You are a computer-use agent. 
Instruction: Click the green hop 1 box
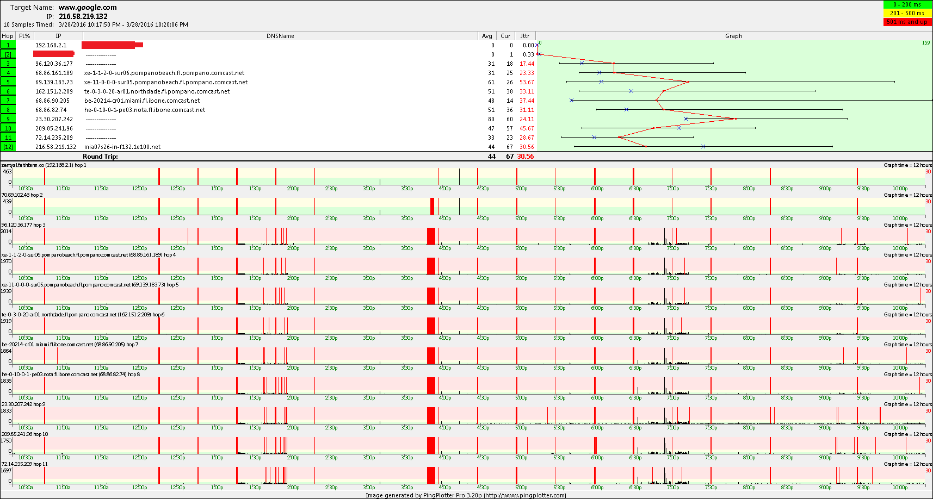[8, 45]
